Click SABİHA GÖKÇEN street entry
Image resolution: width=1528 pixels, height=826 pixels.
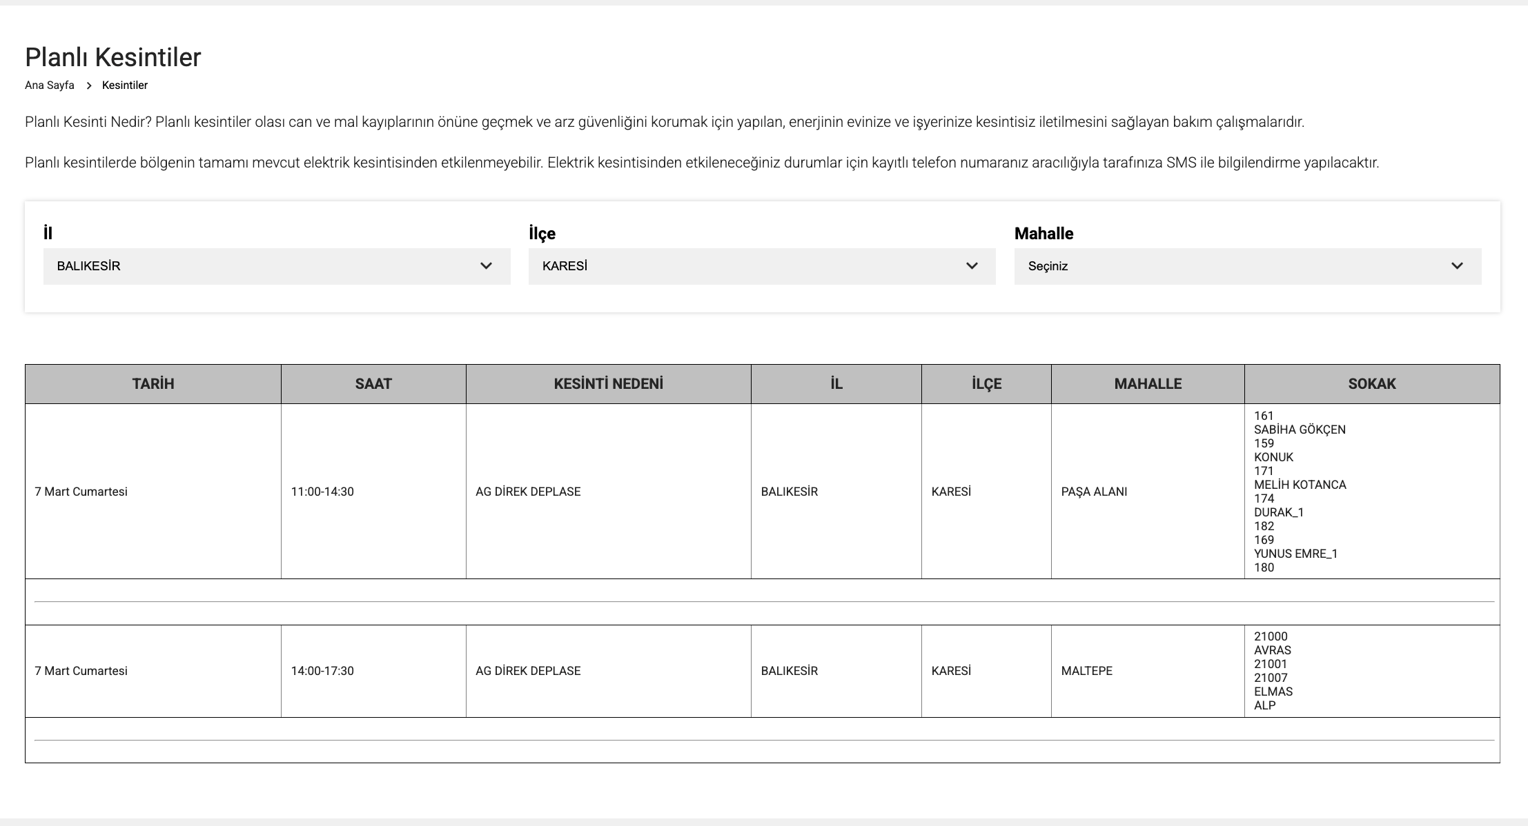(1300, 430)
